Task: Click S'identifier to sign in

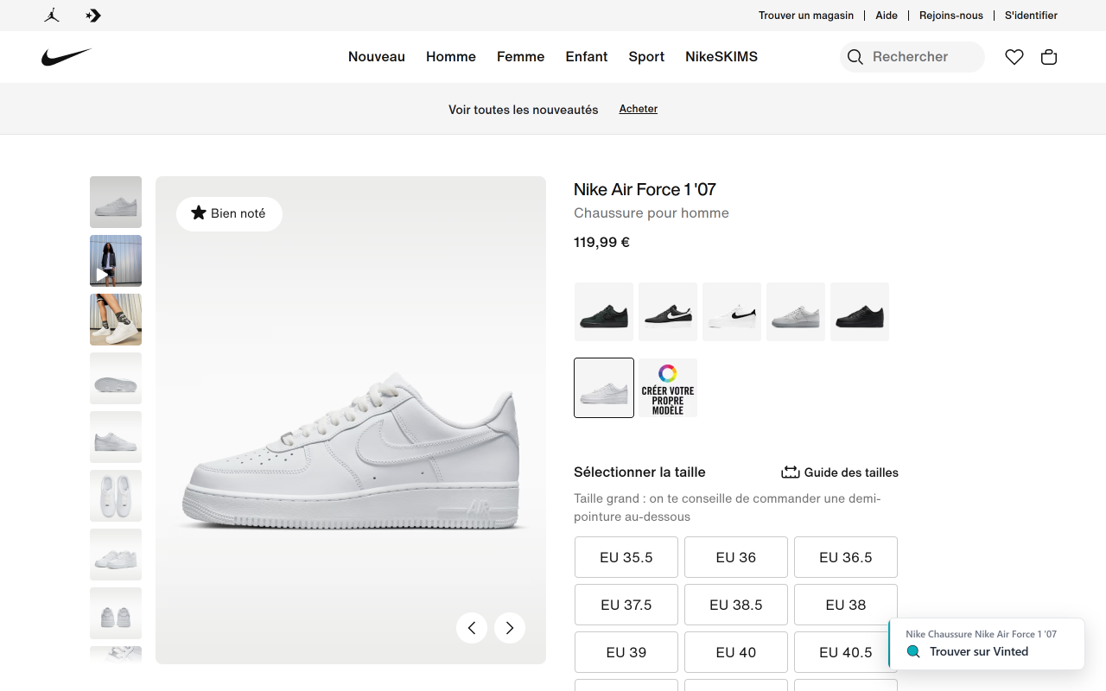Action: point(1031,16)
